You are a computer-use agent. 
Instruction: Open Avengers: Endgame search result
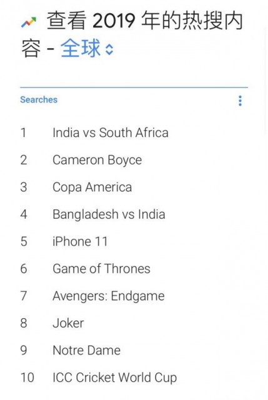point(108,296)
